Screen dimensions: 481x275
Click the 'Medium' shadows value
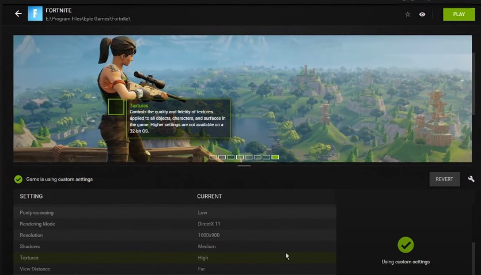coord(207,246)
